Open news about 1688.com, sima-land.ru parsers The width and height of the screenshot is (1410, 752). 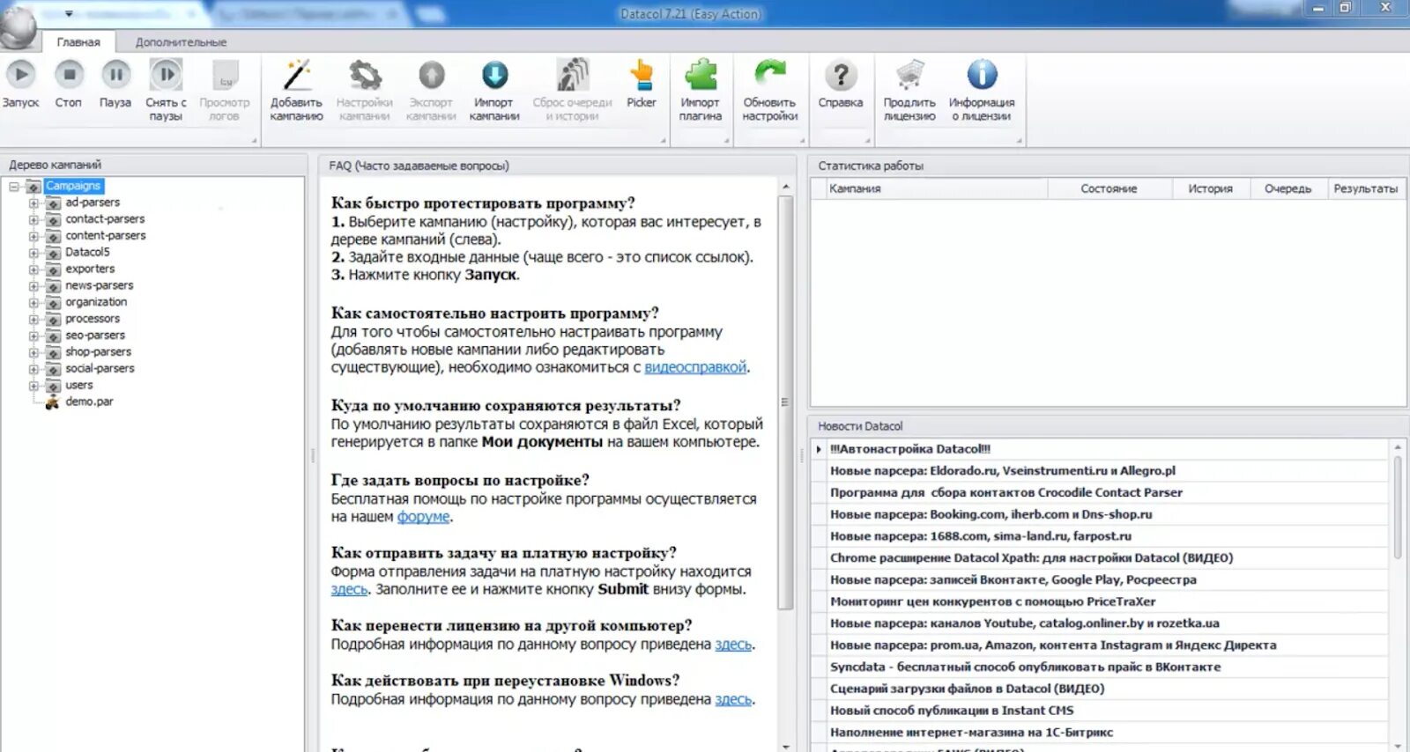[x=981, y=536]
